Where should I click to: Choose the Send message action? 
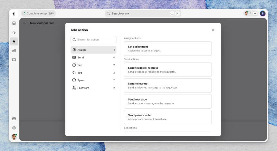[168, 101]
